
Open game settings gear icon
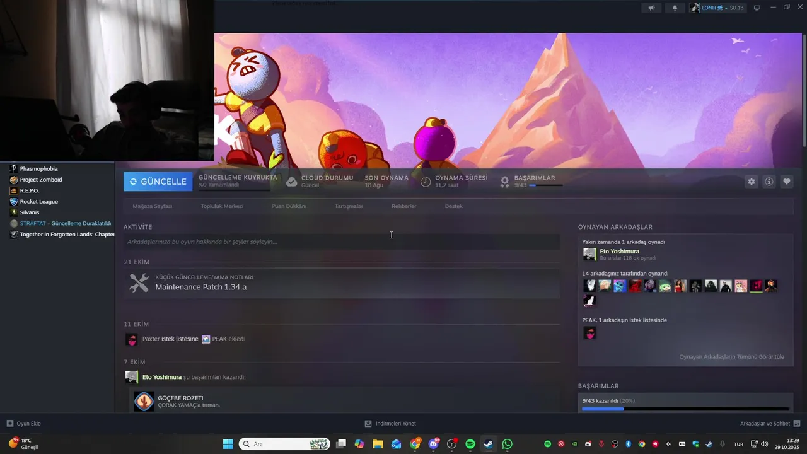(x=751, y=182)
